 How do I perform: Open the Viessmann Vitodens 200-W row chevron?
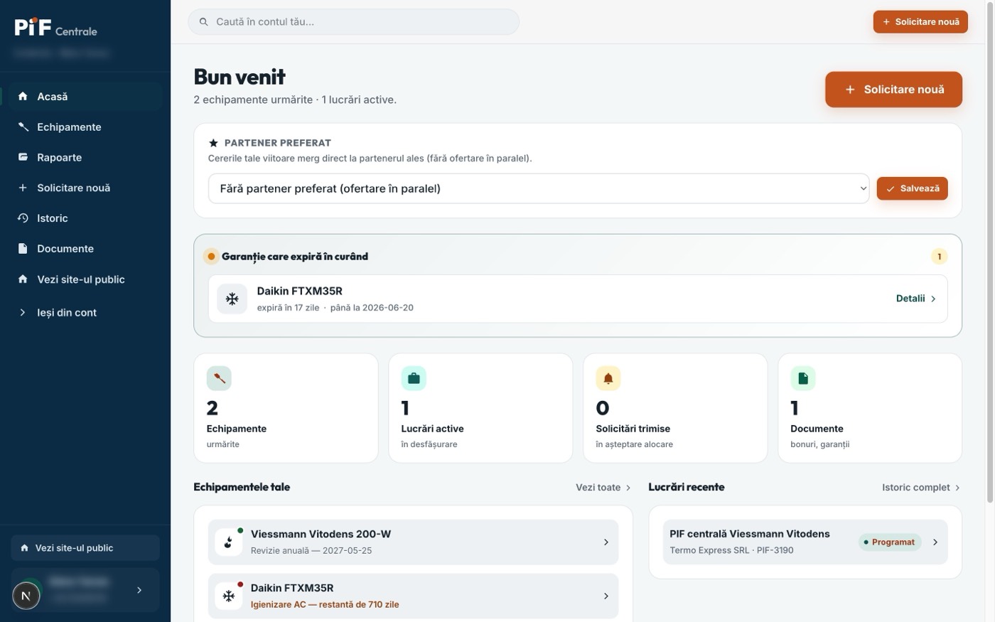[606, 542]
